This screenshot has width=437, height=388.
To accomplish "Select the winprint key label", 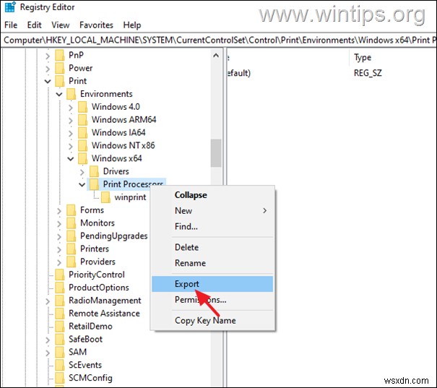I will [x=130, y=197].
